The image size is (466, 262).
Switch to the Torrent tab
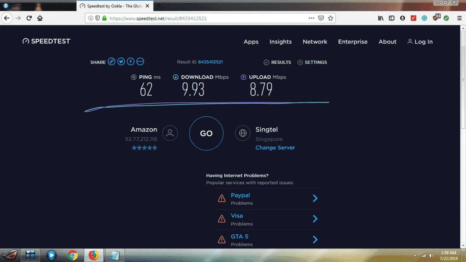(x=38, y=6)
